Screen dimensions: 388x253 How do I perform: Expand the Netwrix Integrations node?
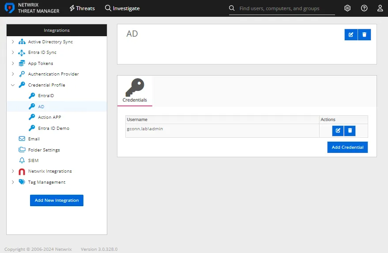[13, 171]
